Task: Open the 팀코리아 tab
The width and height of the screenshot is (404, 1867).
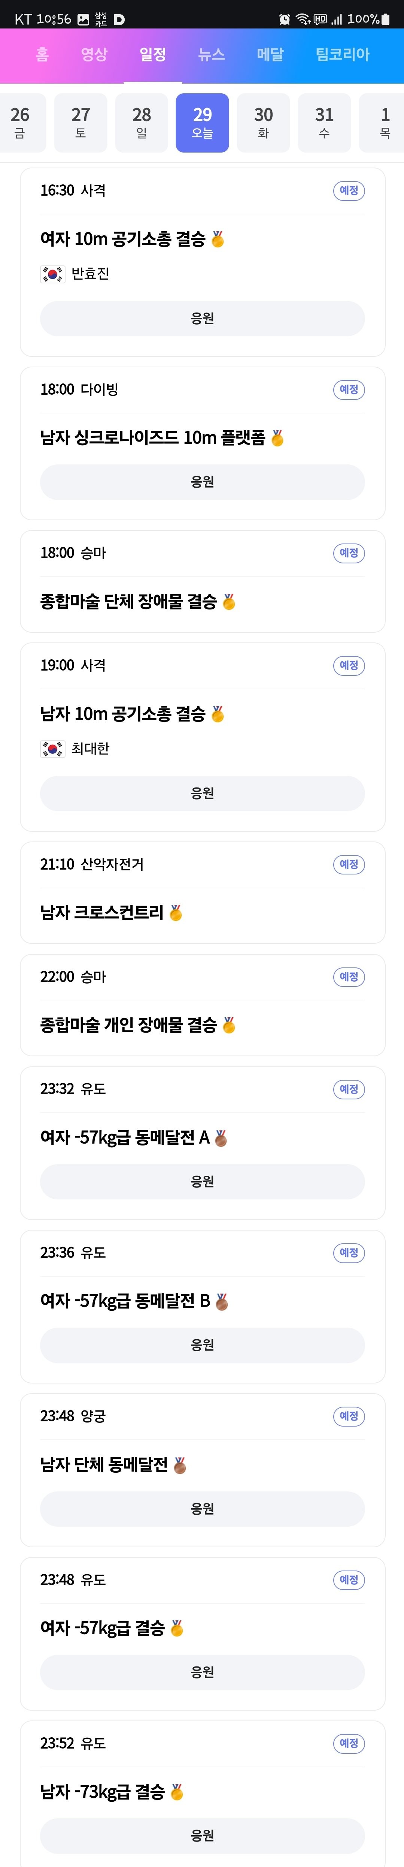Action: (343, 54)
